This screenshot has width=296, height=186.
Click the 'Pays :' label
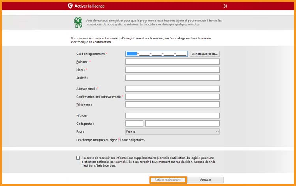click(80, 132)
